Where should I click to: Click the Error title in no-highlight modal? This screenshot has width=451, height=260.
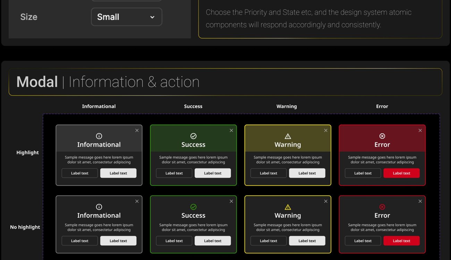click(x=382, y=215)
